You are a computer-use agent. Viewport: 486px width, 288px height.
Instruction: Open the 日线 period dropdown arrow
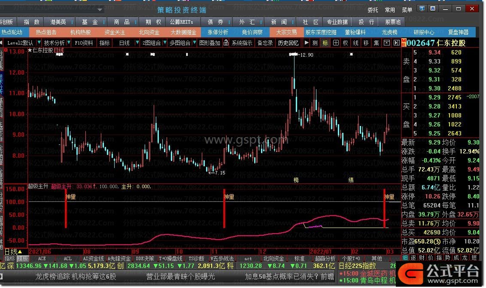click(137, 42)
